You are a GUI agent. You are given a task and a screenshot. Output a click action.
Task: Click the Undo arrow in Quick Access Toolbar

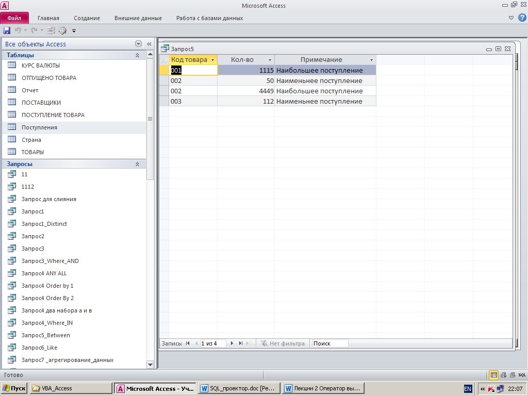coord(18,30)
